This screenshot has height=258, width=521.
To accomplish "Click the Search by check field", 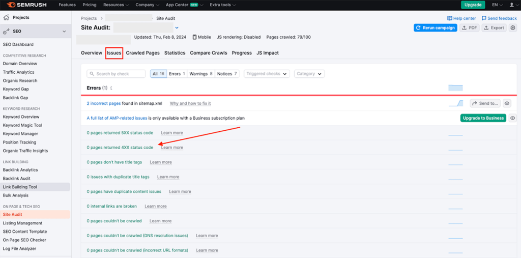I will coord(116,74).
